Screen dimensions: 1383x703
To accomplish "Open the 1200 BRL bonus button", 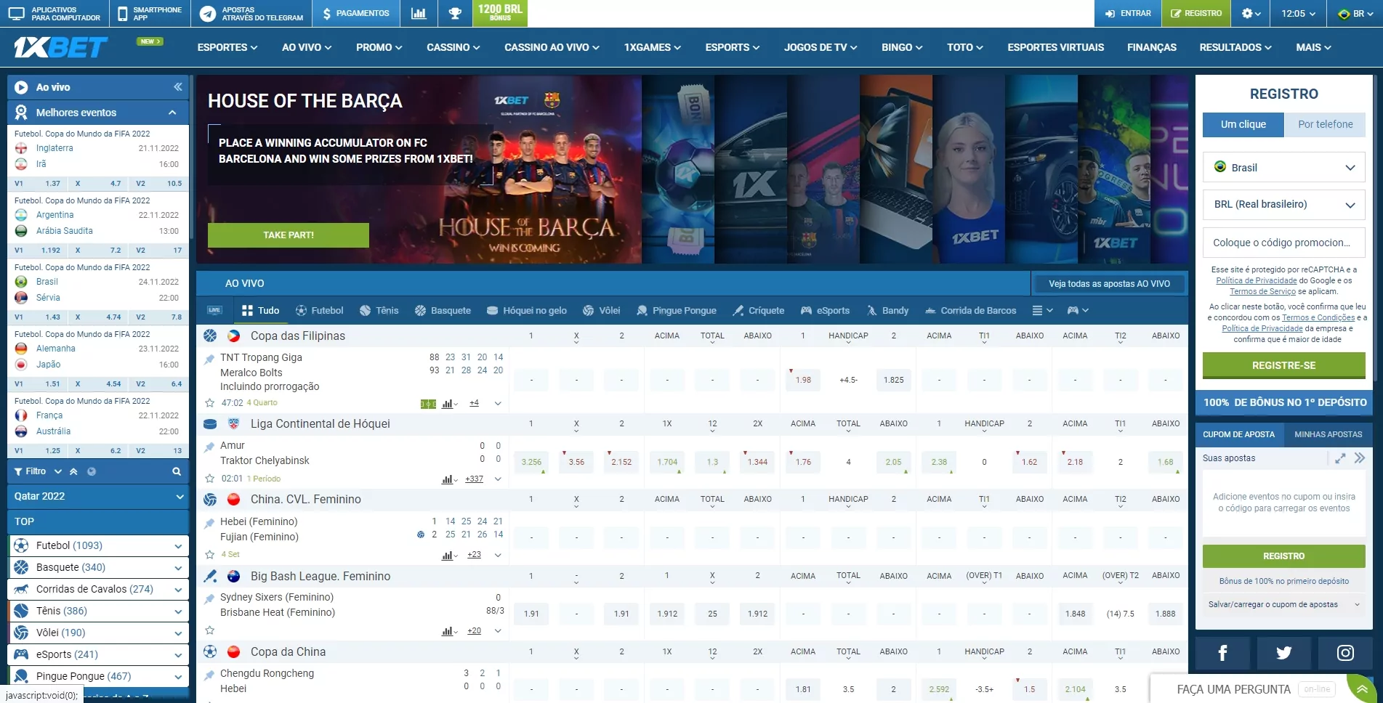I will coord(500,12).
